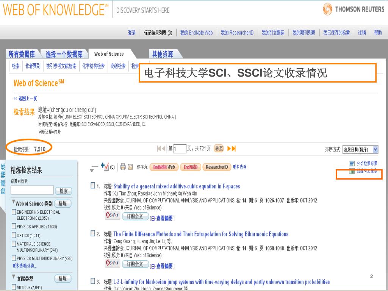Click 更多选项/分类 link
This screenshot has height=291, width=388.
[x=25, y=266]
